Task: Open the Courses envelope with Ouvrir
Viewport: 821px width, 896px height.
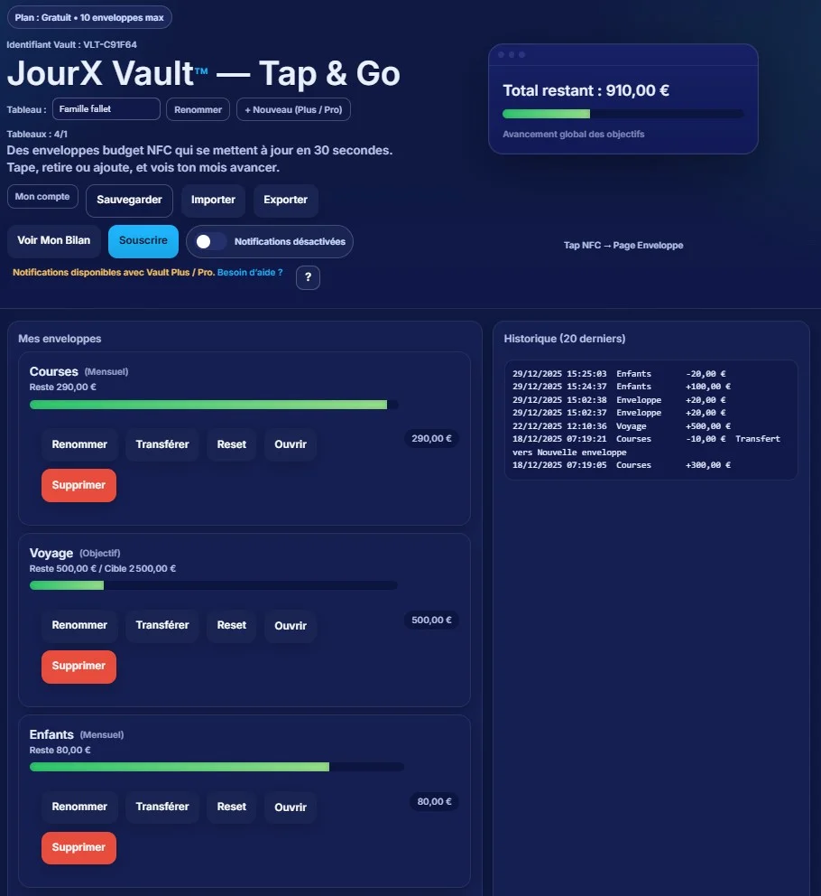Action: pos(291,444)
